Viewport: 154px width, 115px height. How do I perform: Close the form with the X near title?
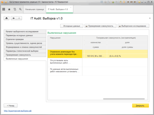150,18
